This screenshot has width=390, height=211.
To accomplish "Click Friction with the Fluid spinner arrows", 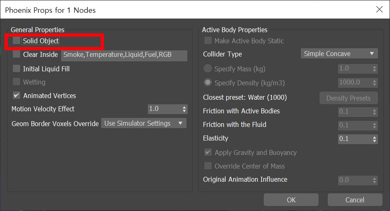I will click(x=375, y=125).
